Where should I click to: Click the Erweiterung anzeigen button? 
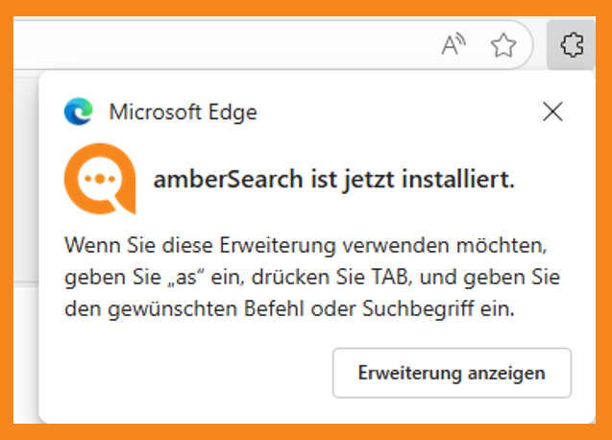452,373
